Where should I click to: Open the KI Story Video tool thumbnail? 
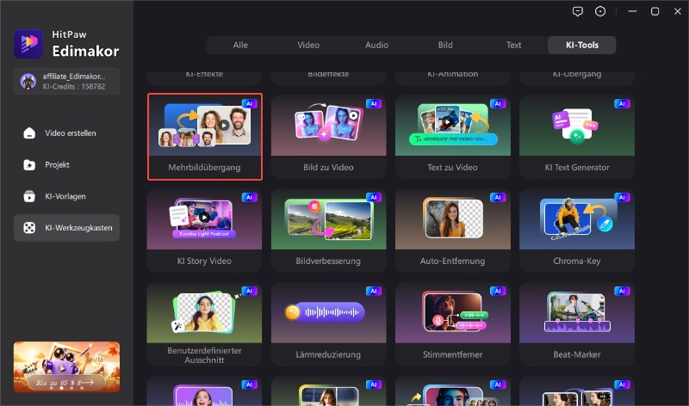click(x=204, y=219)
